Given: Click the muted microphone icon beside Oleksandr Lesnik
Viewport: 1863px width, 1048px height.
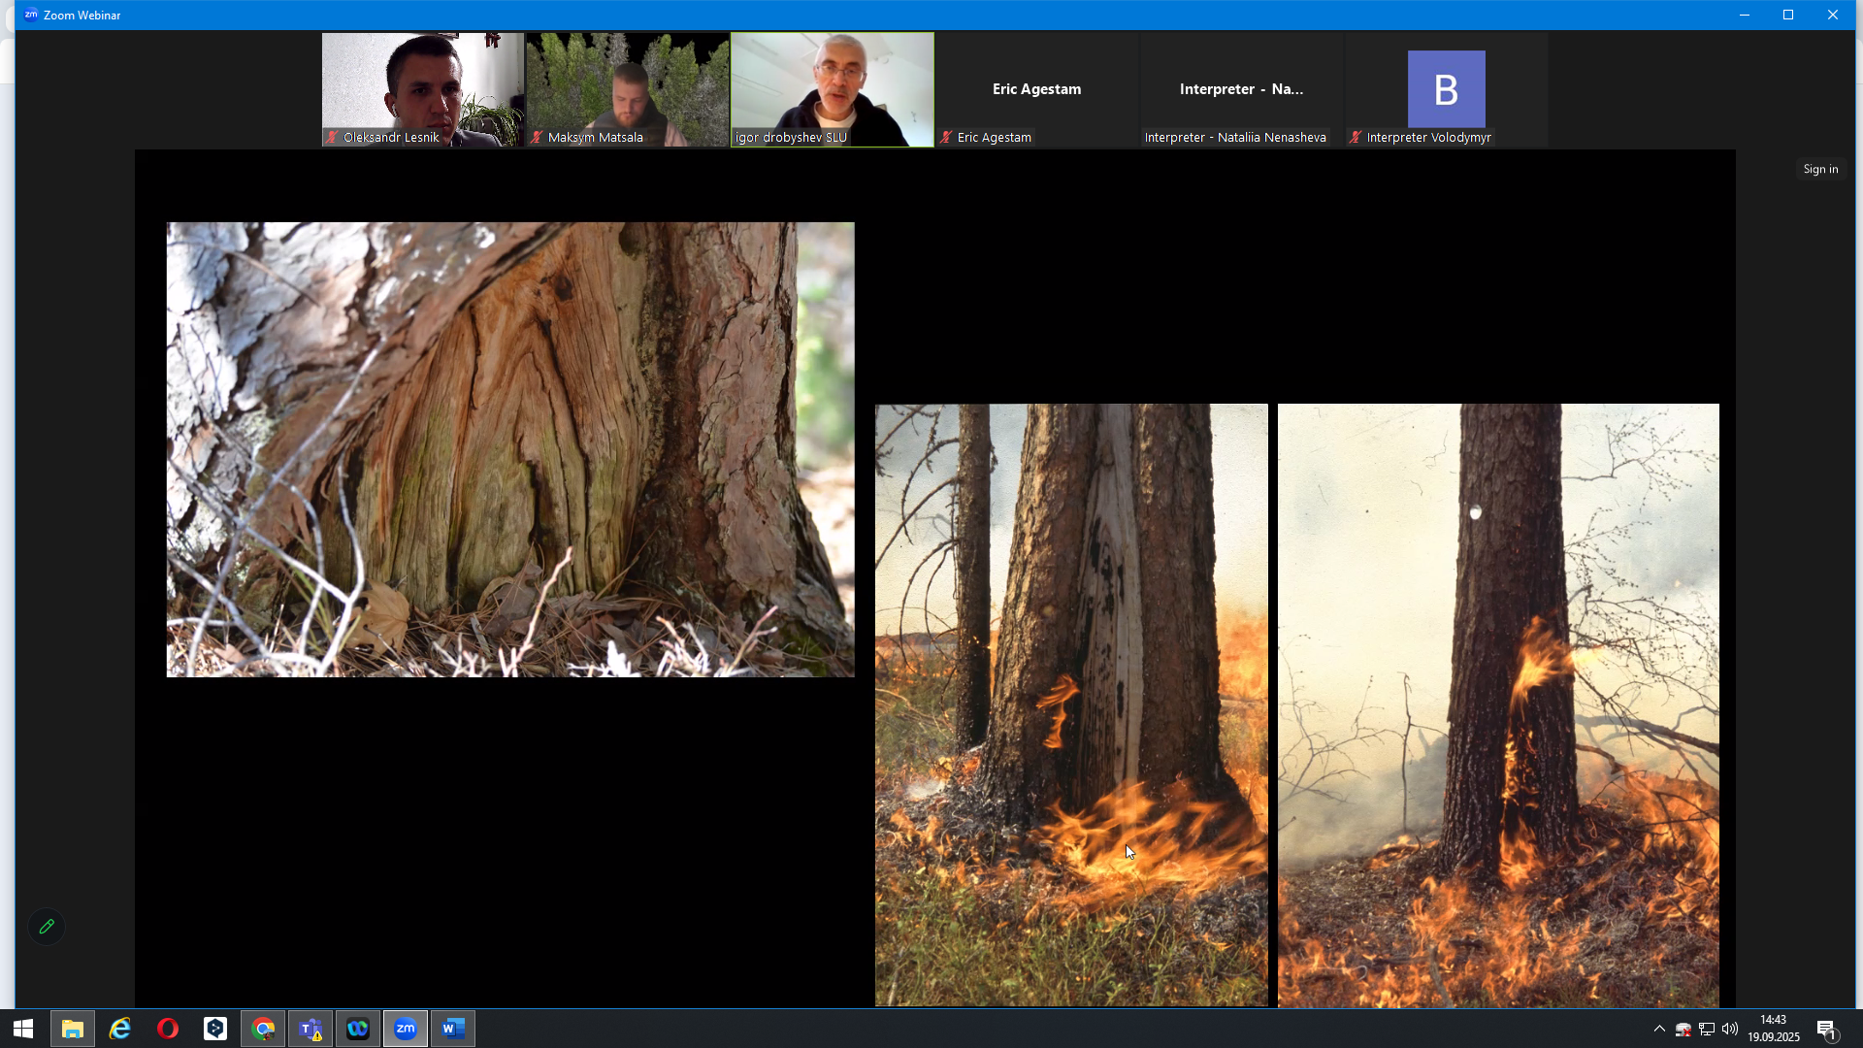Looking at the screenshot, I should [x=332, y=137].
